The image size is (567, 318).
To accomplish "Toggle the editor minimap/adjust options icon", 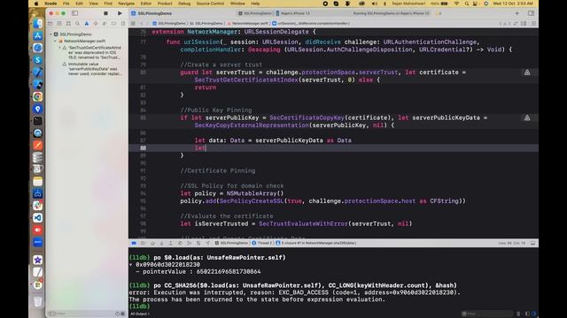I will click(x=524, y=24).
